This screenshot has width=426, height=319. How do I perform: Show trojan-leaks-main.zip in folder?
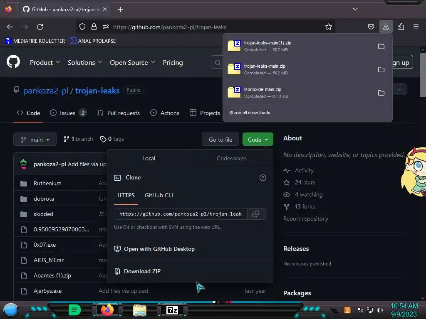tap(381, 70)
